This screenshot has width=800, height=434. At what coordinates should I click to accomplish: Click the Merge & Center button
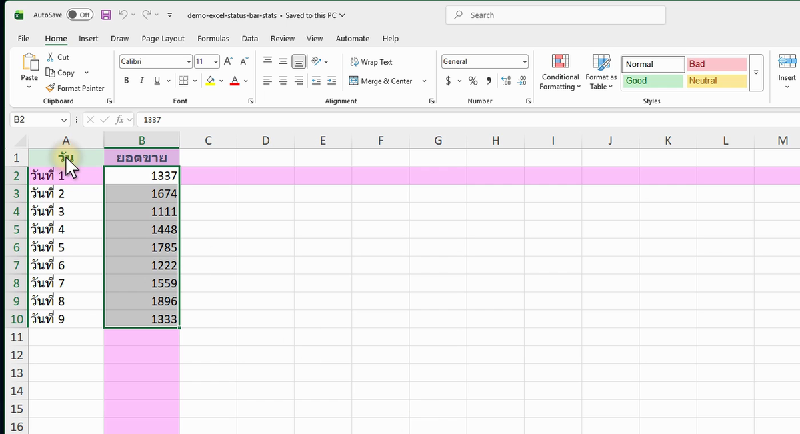(381, 81)
